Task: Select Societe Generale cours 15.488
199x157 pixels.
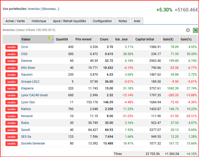Action: pyautogui.click(x=108, y=143)
